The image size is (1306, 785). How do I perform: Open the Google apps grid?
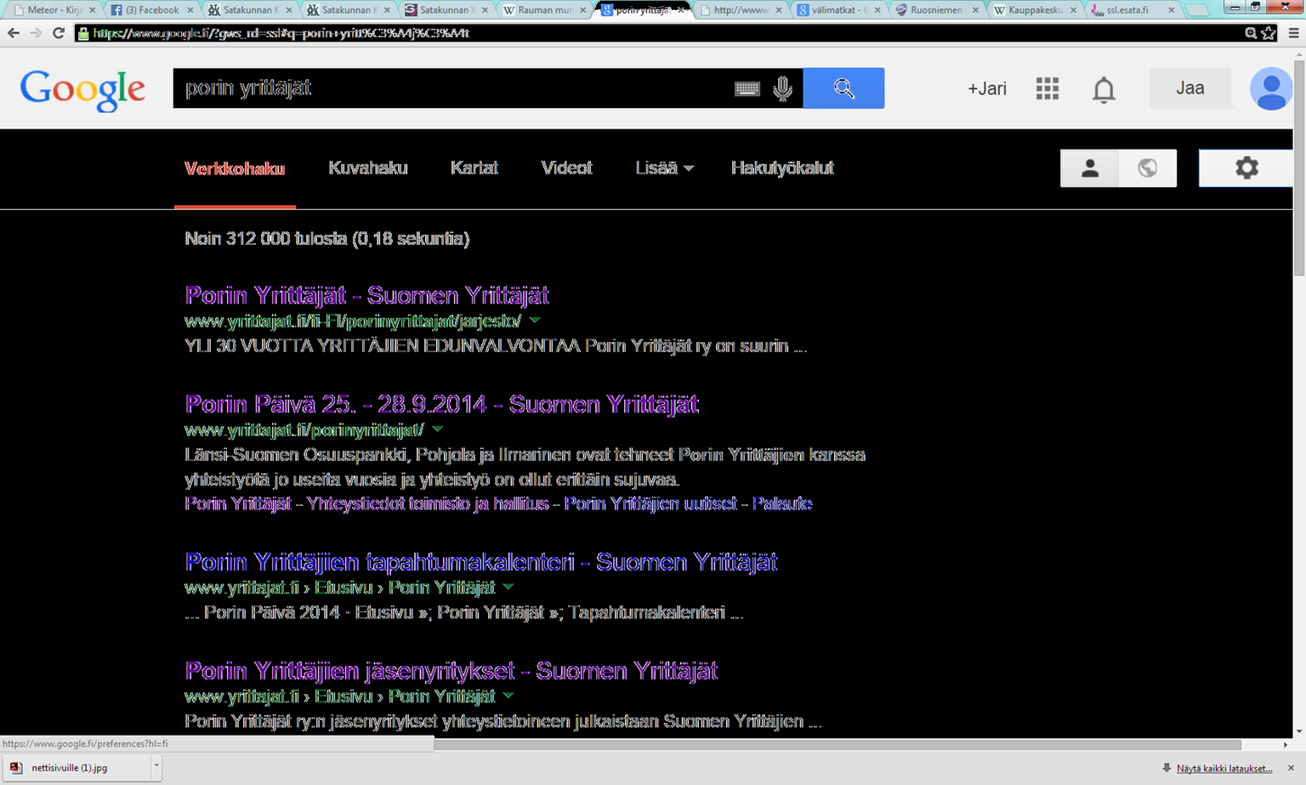pyautogui.click(x=1048, y=88)
